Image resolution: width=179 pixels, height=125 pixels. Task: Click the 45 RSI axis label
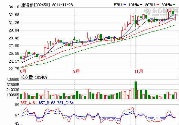17,123
